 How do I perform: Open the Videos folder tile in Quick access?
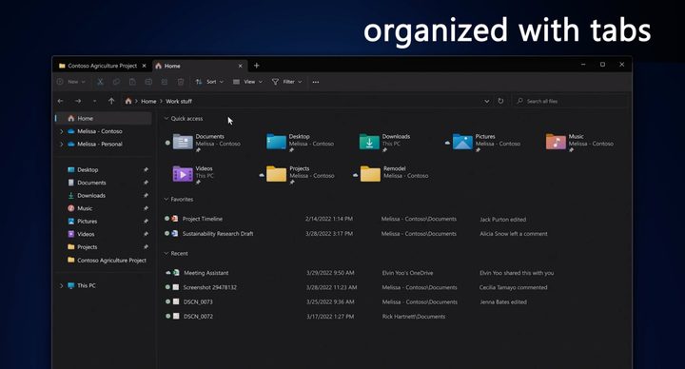[193, 174]
